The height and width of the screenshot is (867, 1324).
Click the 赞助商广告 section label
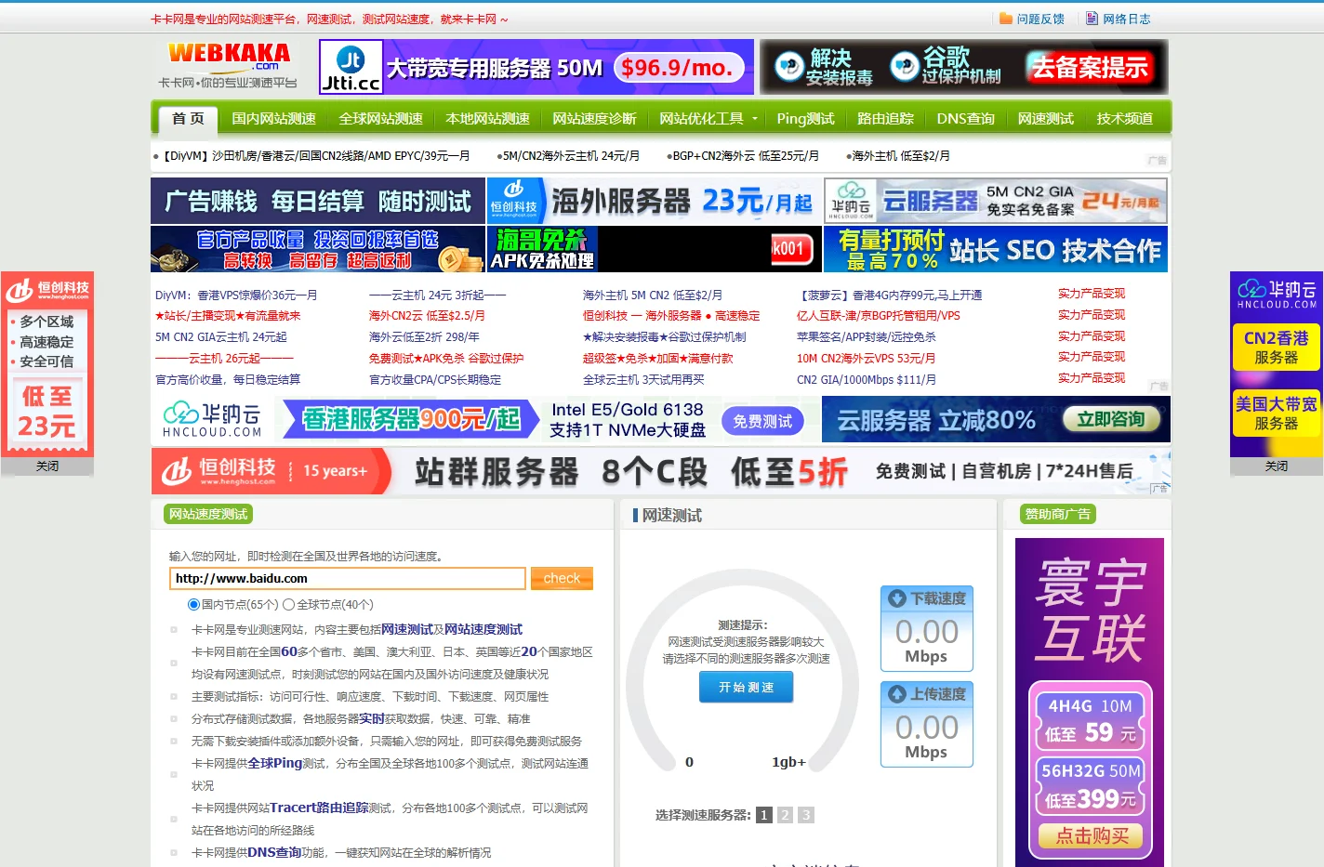tap(1058, 514)
